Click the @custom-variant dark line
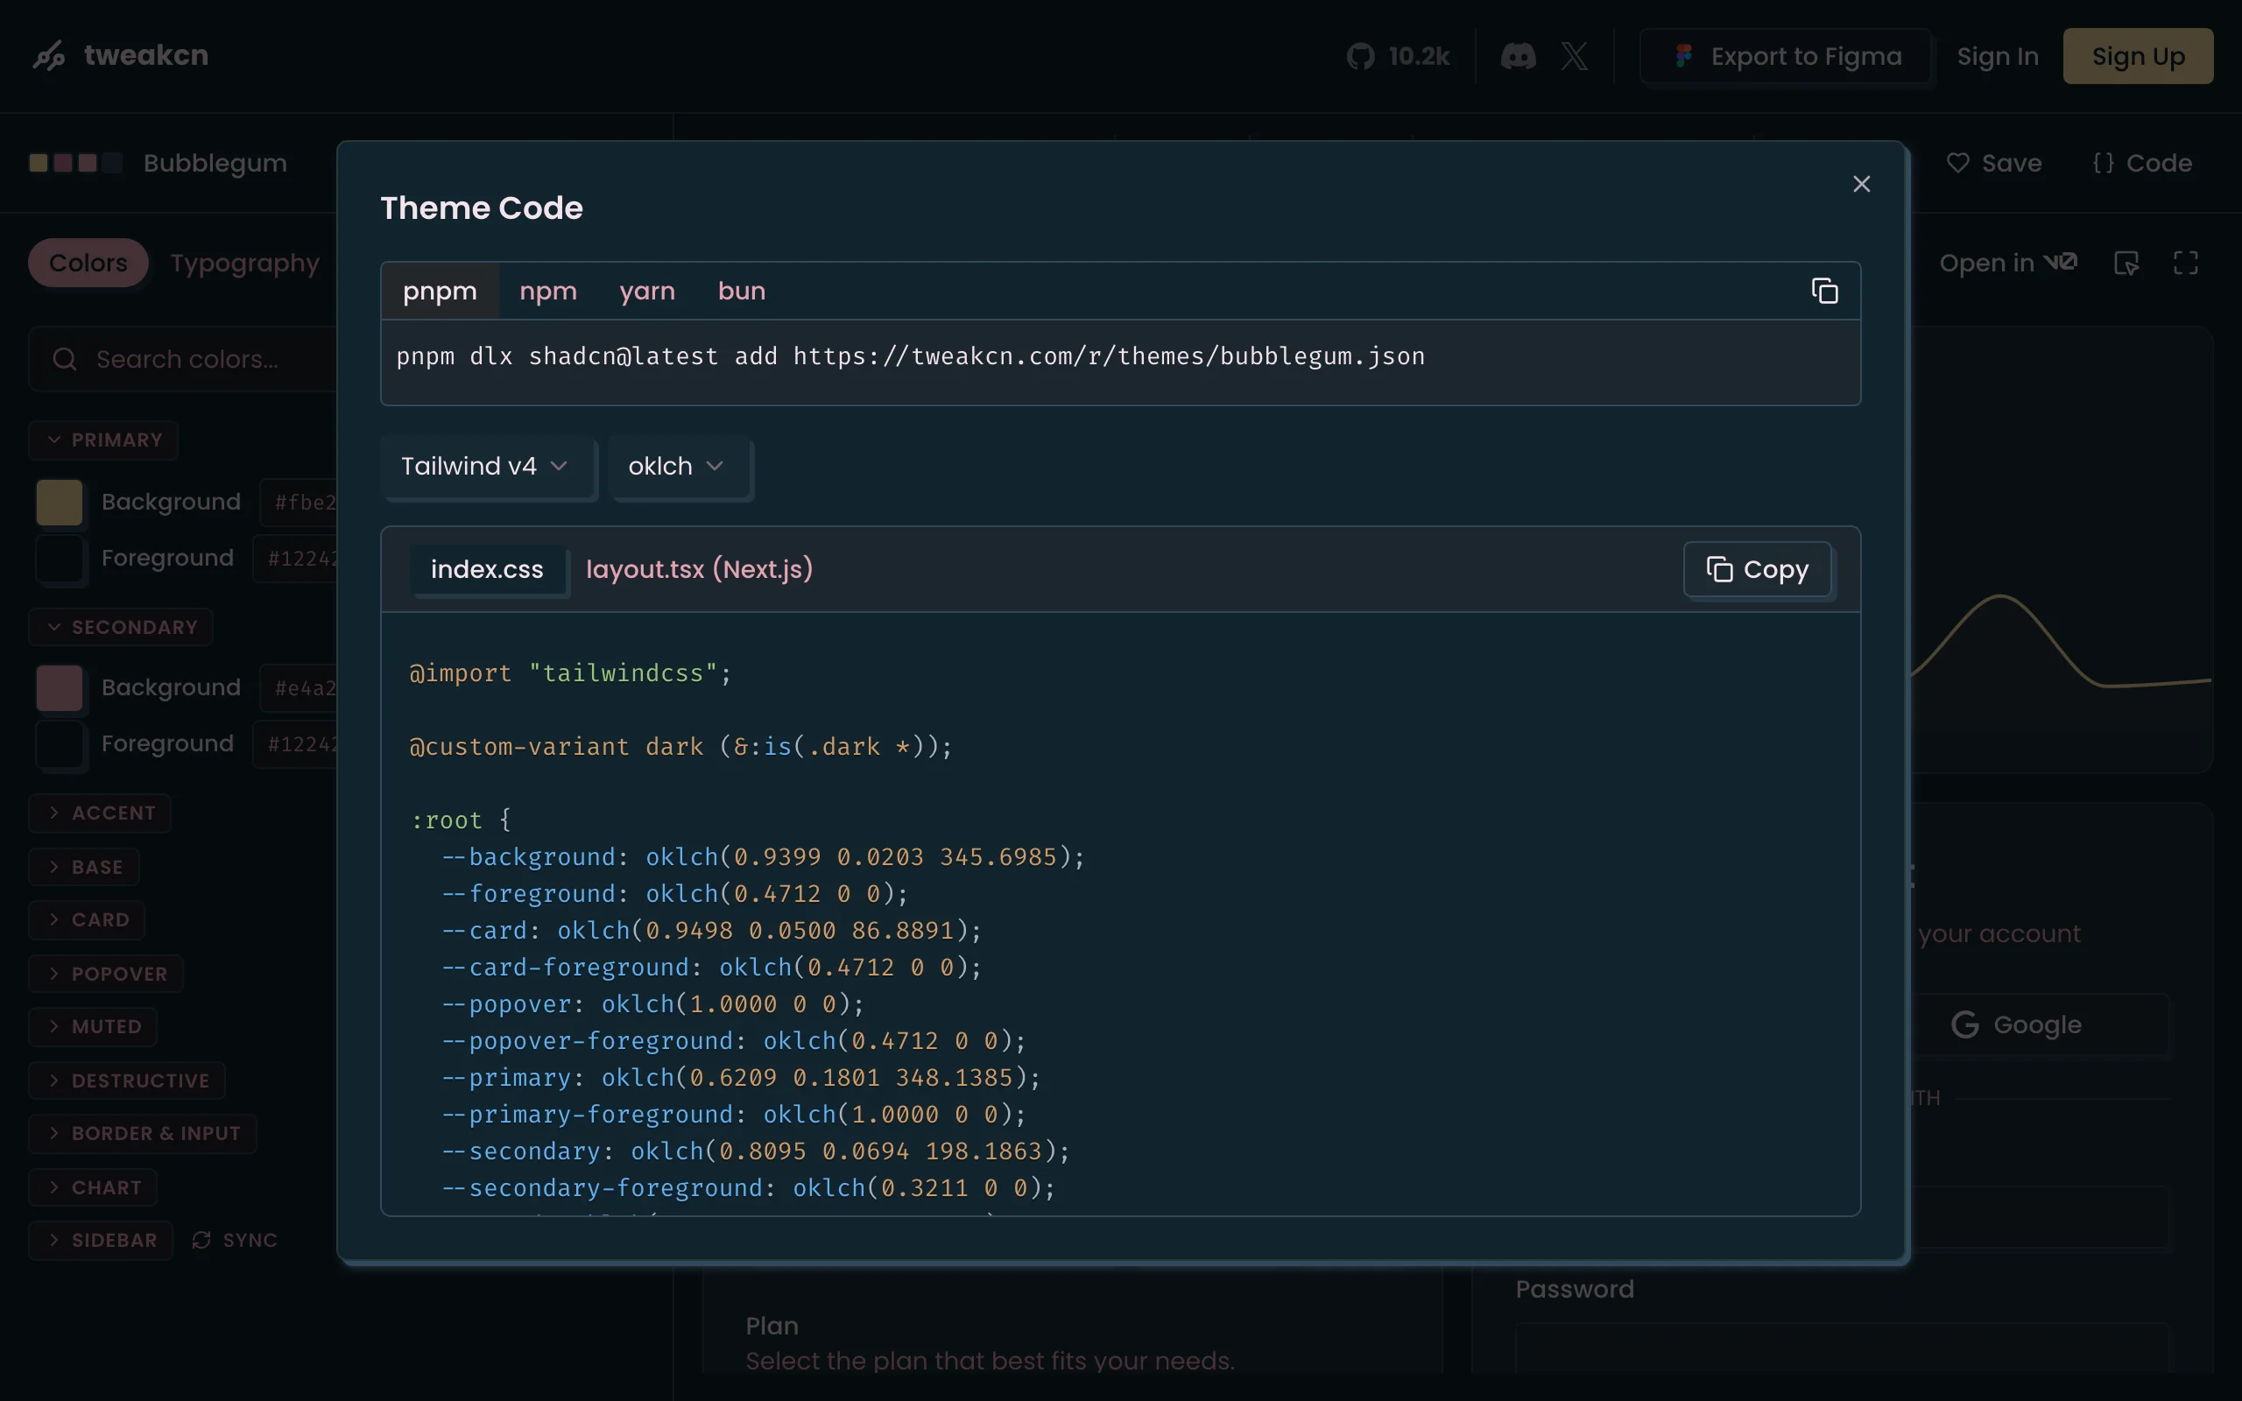The height and width of the screenshot is (1401, 2242). [x=681, y=747]
